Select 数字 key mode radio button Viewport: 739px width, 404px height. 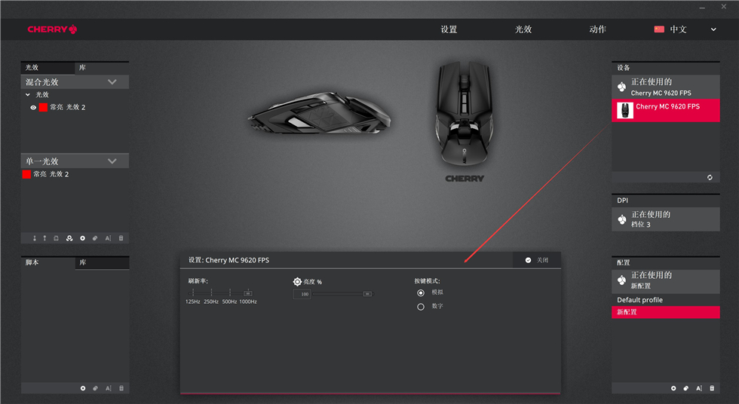click(x=421, y=307)
